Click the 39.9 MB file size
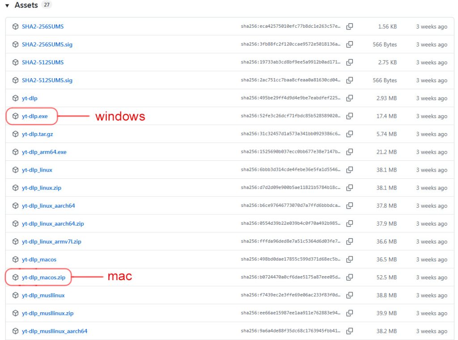458x340 pixels. point(386,313)
